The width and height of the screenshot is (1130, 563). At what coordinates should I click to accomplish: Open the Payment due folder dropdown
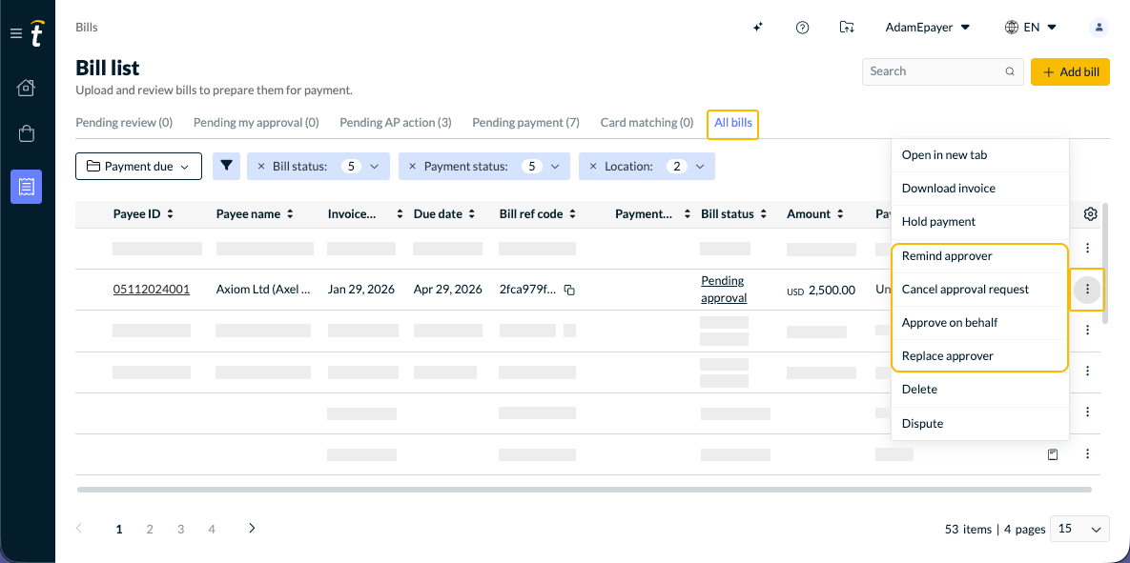coord(138,167)
